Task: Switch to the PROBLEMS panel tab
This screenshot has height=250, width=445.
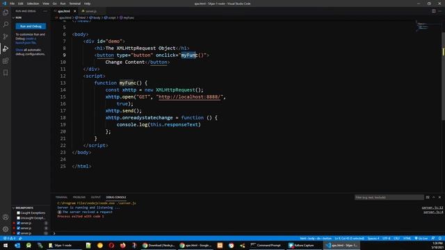Action: pos(79,197)
